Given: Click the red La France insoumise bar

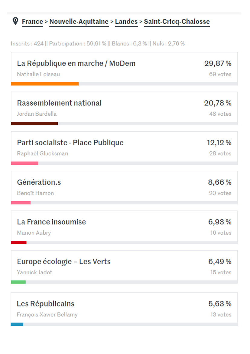Looking at the screenshot, I should tap(19, 243).
